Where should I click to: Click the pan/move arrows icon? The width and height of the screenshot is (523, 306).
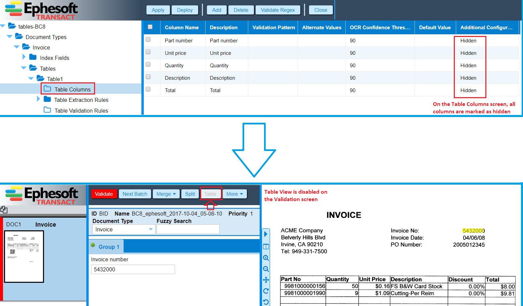[x=266, y=280]
